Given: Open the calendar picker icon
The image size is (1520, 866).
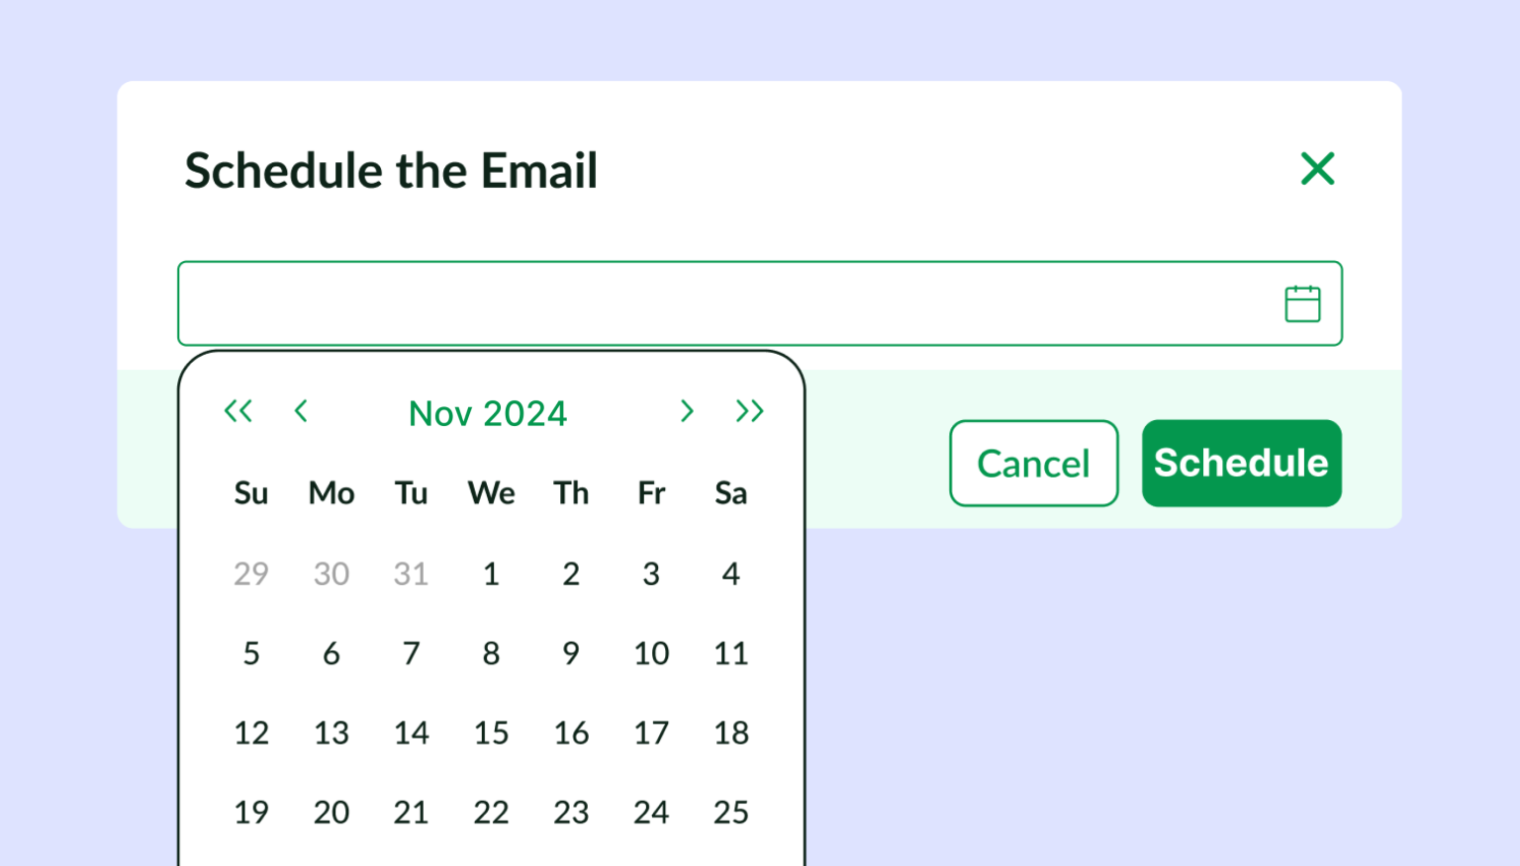Looking at the screenshot, I should [1302, 303].
